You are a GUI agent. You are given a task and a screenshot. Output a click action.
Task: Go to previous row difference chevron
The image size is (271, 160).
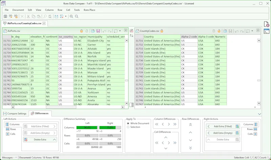pyautogui.click(x=190, y=132)
